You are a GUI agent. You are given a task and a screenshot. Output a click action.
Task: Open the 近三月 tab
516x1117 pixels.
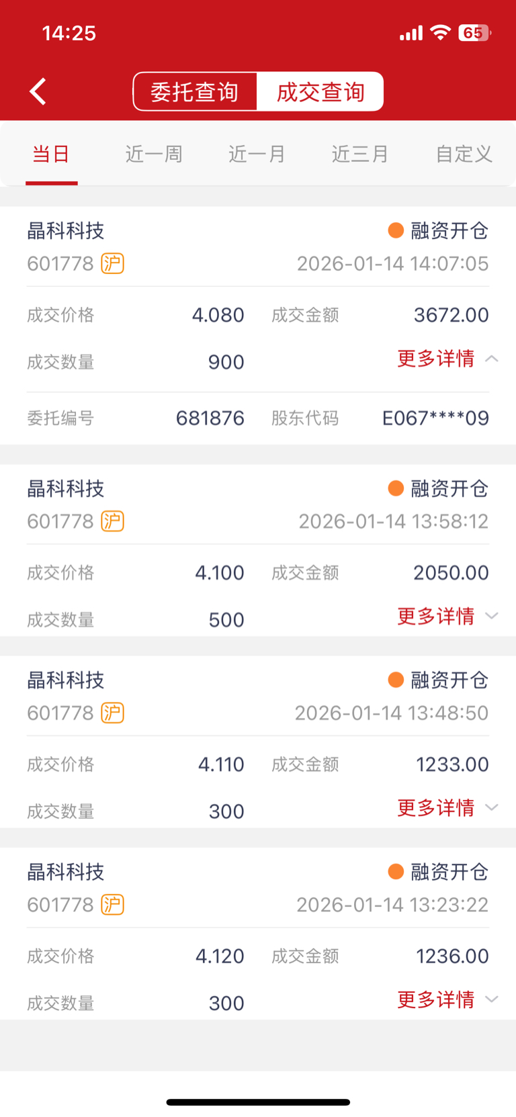[x=360, y=154]
